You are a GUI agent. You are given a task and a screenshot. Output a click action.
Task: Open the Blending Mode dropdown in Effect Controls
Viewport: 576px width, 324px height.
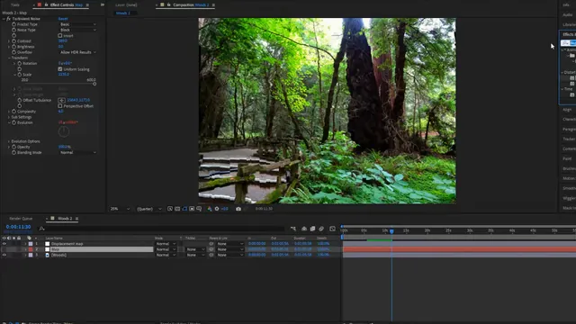pyautogui.click(x=78, y=152)
